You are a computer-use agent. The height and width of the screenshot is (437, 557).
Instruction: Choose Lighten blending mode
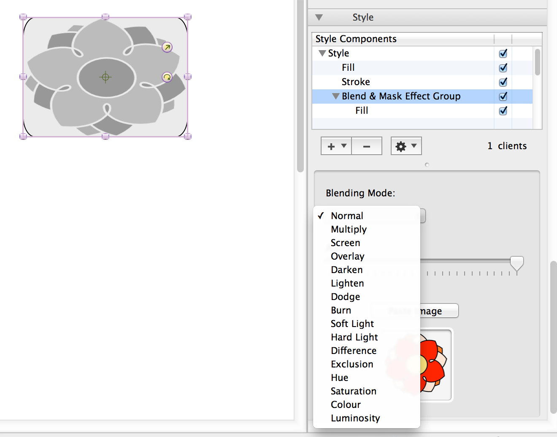tap(367, 283)
